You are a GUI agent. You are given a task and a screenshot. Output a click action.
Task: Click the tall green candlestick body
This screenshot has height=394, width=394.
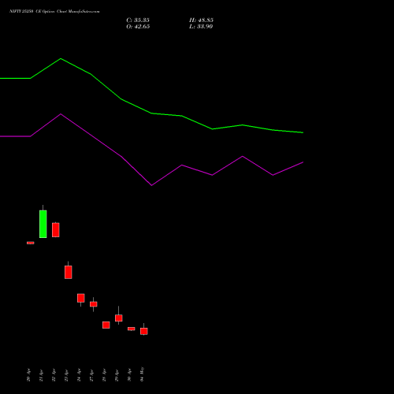43,224
